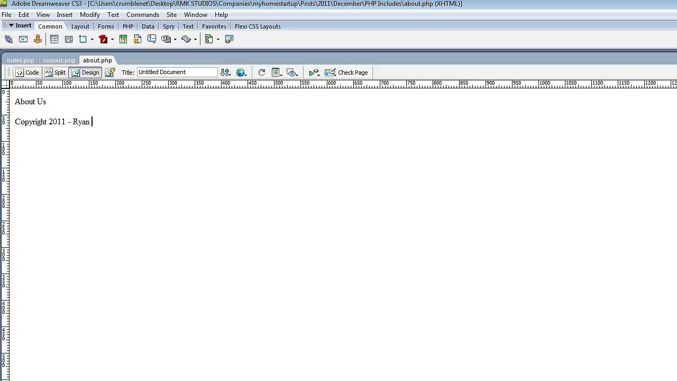This screenshot has width=677, height=381.
Task: Insert a Hyperlink from the Common bar
Action: point(8,39)
